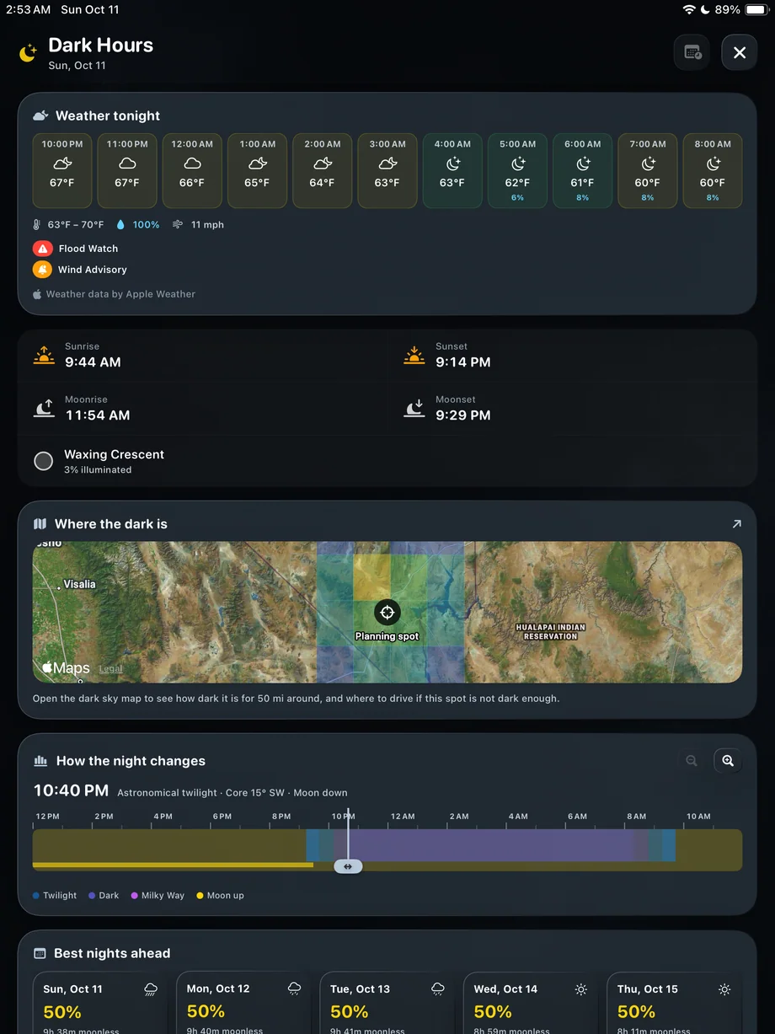Tap the 12 AM tick on timeline
This screenshot has height=1034, width=775.
403,817
